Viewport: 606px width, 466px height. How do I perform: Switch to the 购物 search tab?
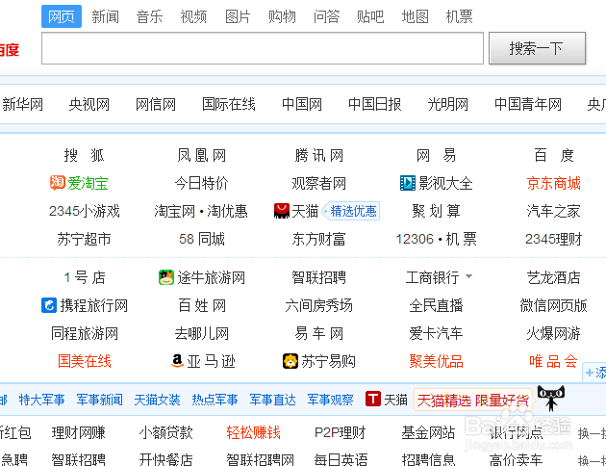282,16
